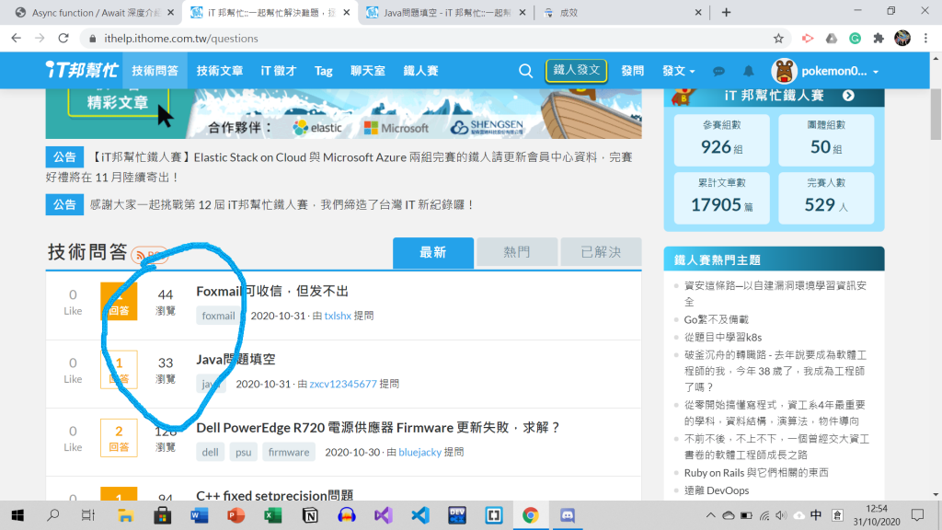Open Visual Studio Code from taskbar
This screenshot has height=530, width=942.
coord(419,515)
